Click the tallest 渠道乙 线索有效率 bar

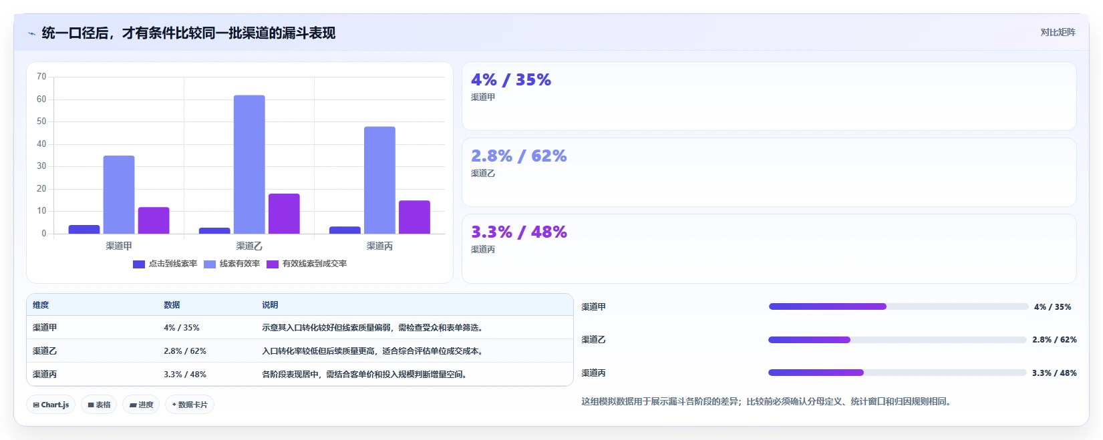[249, 164]
